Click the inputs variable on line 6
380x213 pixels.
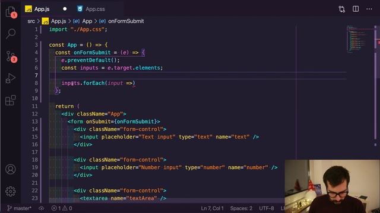pyautogui.click(x=89, y=68)
